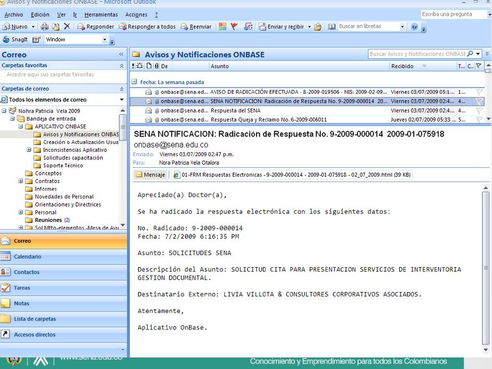This screenshot has width=492, height=369.
Task: Click the red follow-up flag toolbar icon
Action: coord(234,26)
